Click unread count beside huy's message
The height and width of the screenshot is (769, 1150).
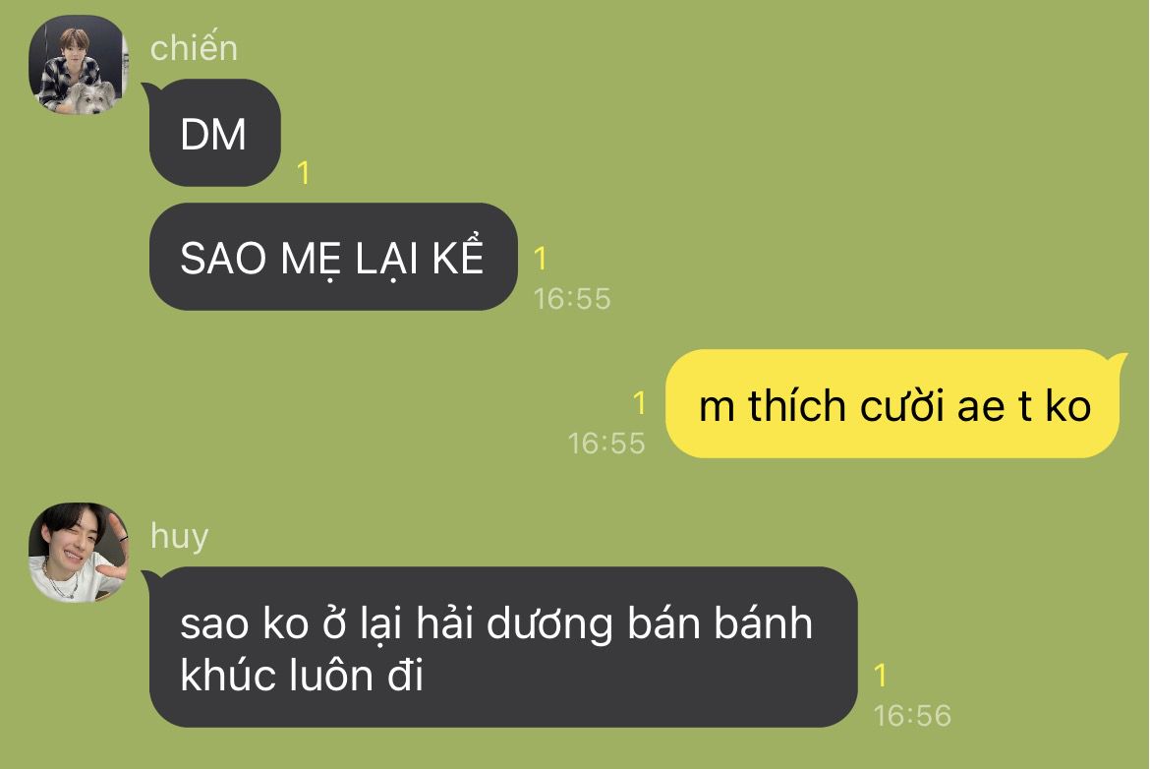[881, 675]
